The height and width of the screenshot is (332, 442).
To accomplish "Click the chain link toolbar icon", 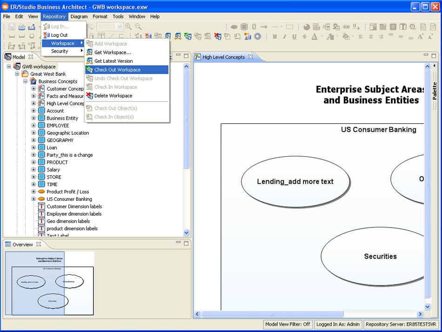I will tap(346, 27).
